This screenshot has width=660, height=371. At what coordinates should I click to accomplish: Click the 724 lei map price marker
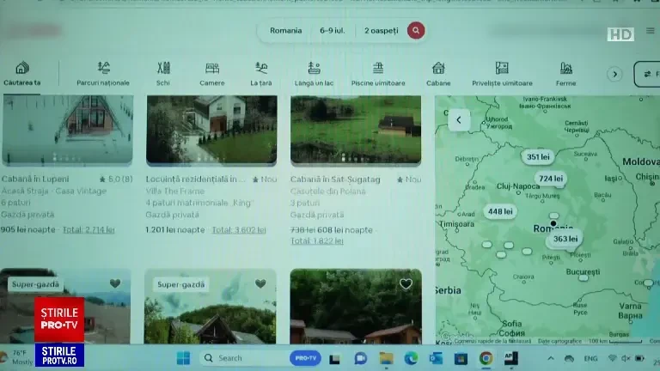click(x=550, y=179)
